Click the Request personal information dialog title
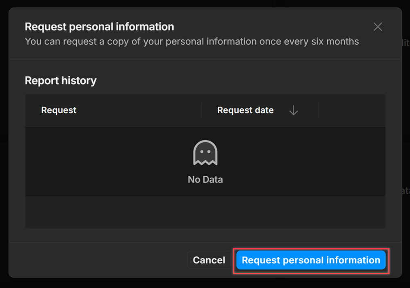This screenshot has height=288, width=410. (x=99, y=27)
